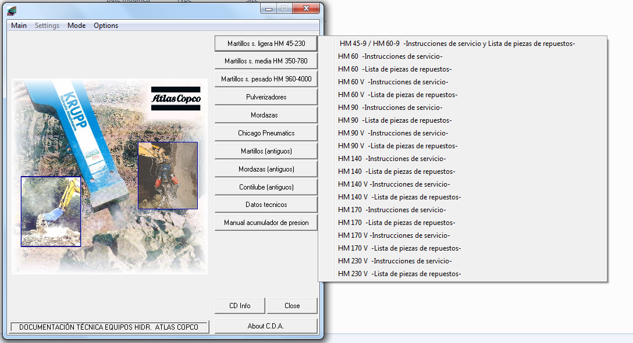Select HM 60 -Lista de piezas de repuestos-

[x=463, y=69]
